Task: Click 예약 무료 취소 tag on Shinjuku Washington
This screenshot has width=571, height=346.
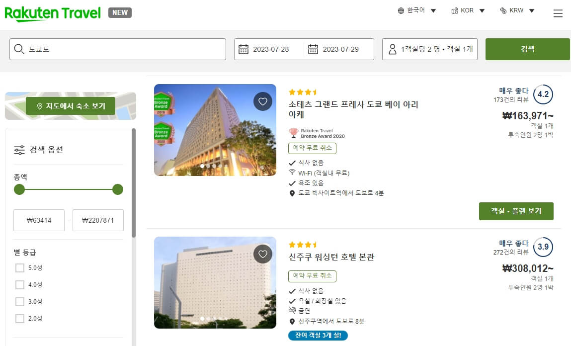Action: (x=313, y=276)
